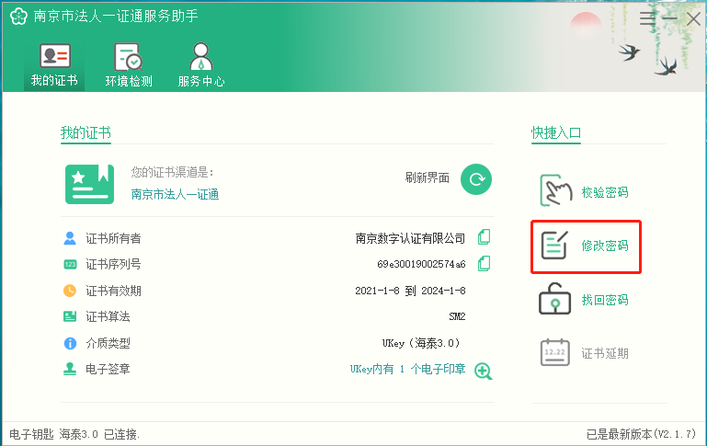The width and height of the screenshot is (707, 446).
Task: Click the 证书有效期 clock icon
Action: (70, 291)
